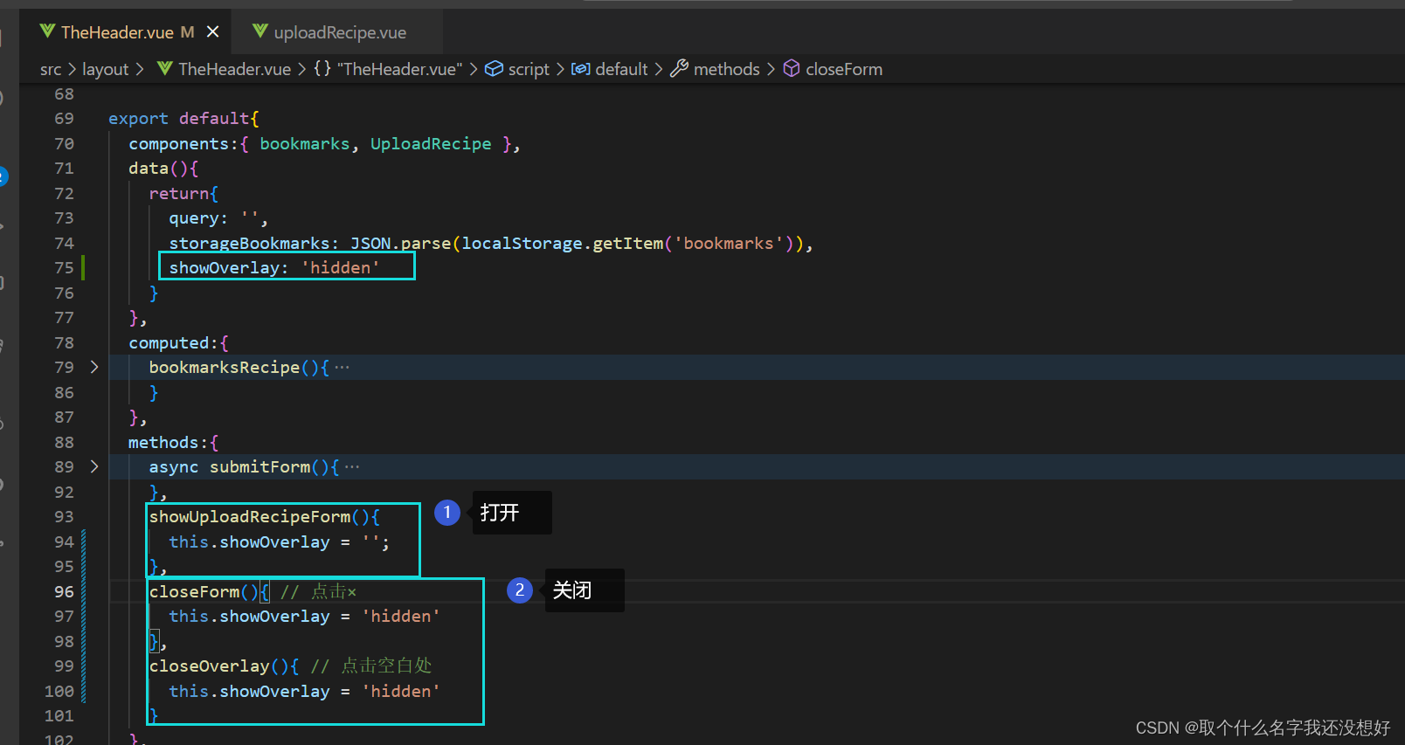
Task: Select the layout breadcrumb
Action: 105,69
